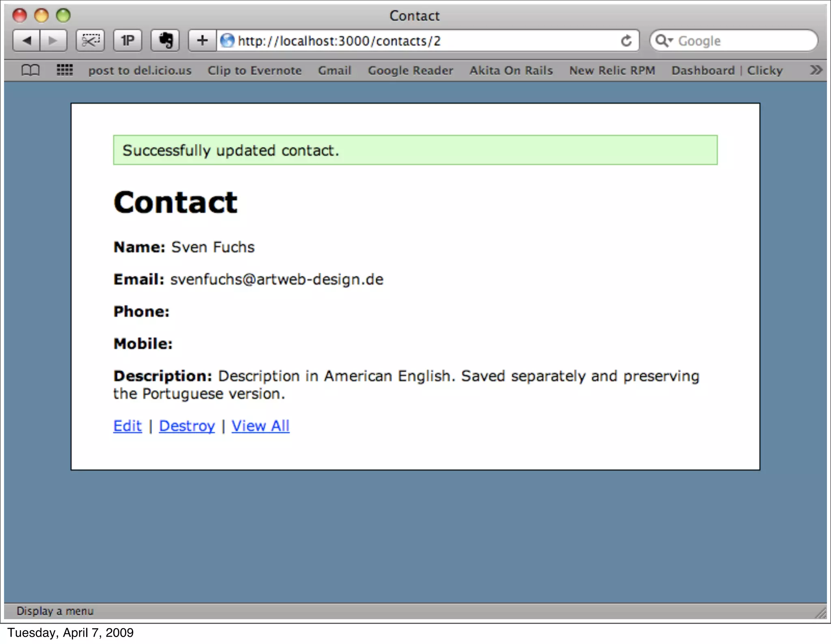Click the Edit contact link
The image size is (831, 644).
tap(127, 426)
